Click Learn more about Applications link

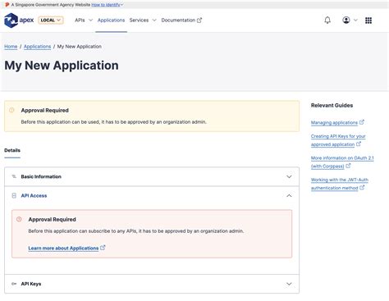point(63,249)
